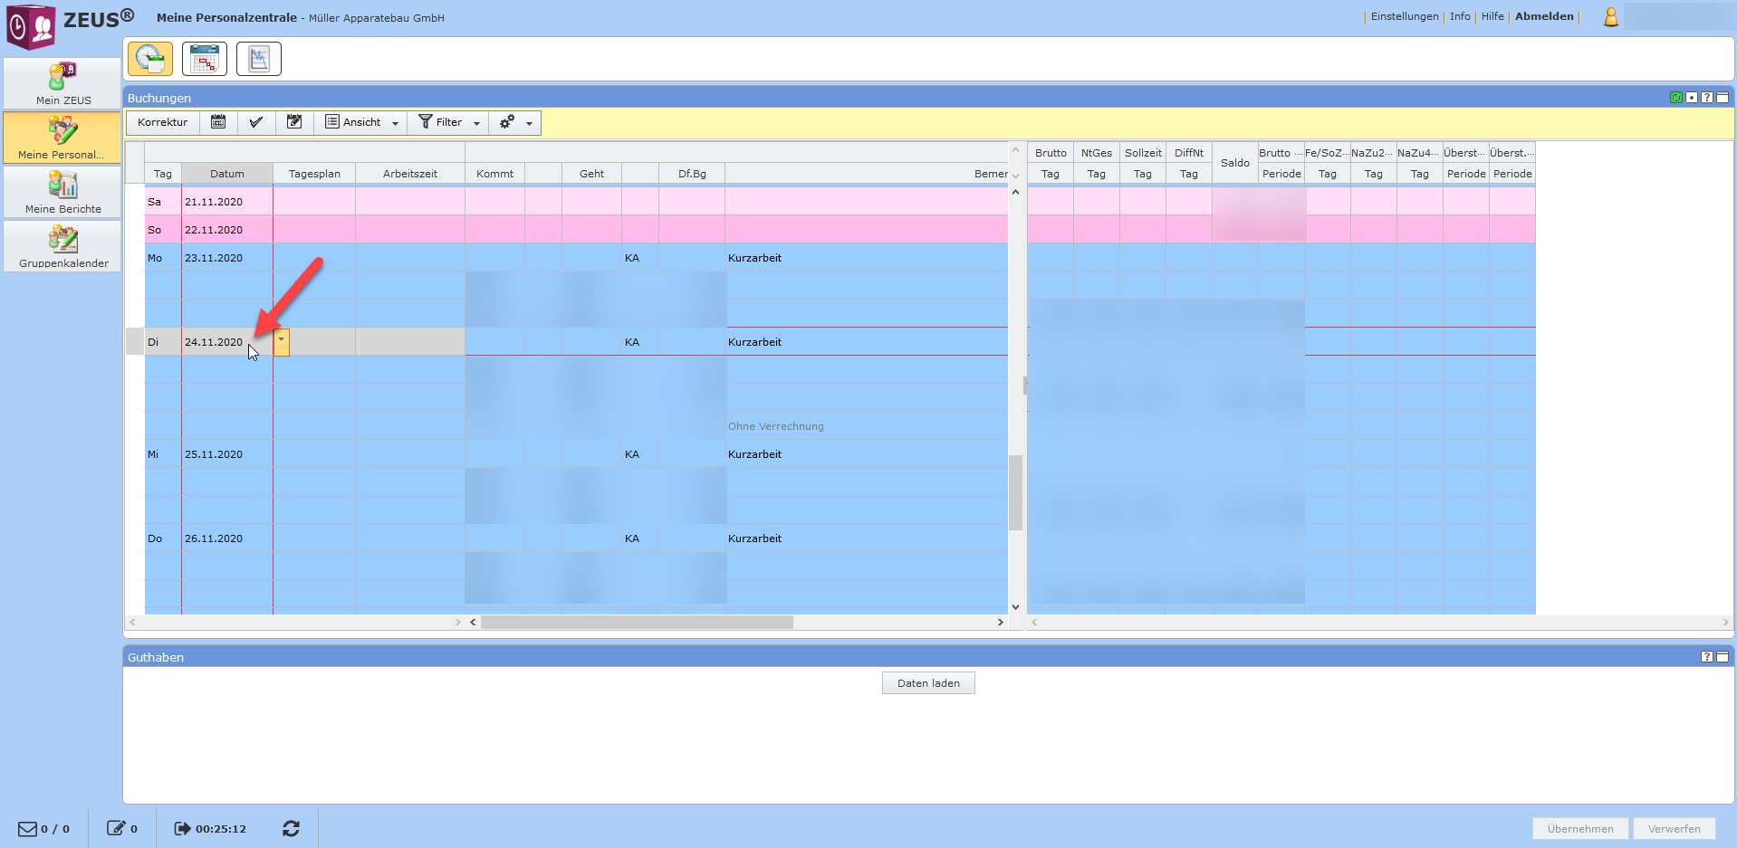Click the Korrektur button
The height and width of the screenshot is (848, 1737).
click(163, 122)
